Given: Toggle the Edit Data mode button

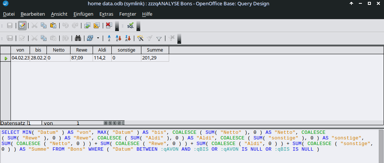Looking at the screenshot, I should coord(22,26).
